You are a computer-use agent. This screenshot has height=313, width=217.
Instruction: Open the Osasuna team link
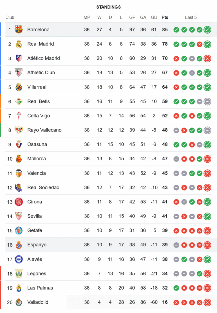37,144
